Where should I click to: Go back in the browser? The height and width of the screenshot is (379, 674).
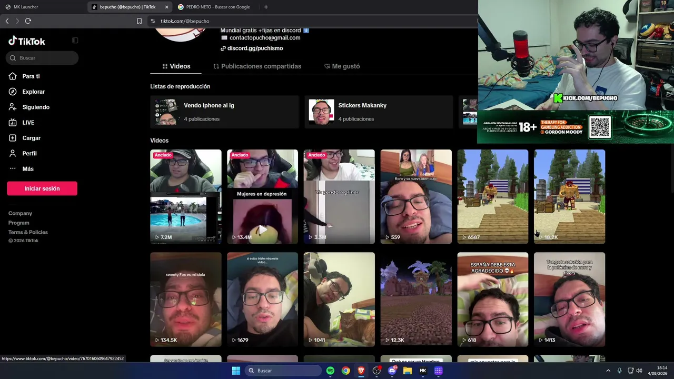click(x=7, y=21)
